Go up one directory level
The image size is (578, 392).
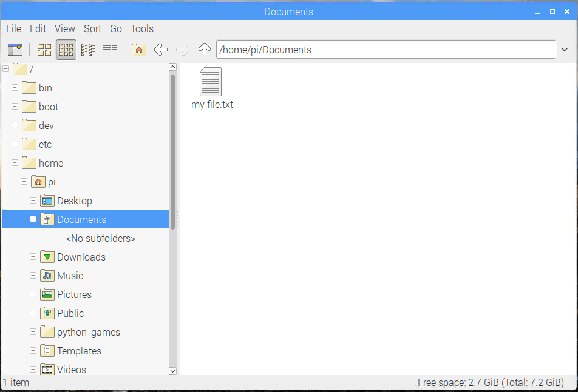coord(205,49)
